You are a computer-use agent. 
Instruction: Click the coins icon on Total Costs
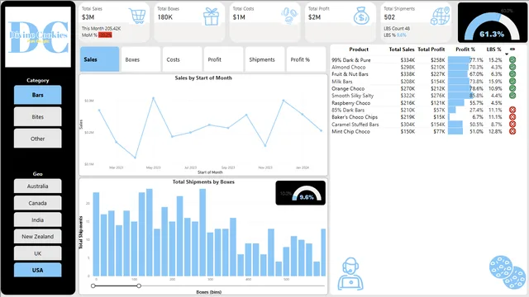289,16
